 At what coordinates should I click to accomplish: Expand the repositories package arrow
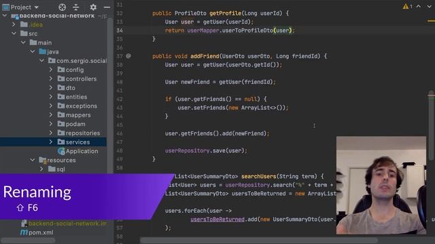(51, 133)
